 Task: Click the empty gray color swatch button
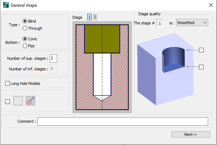click(x=18, y=101)
